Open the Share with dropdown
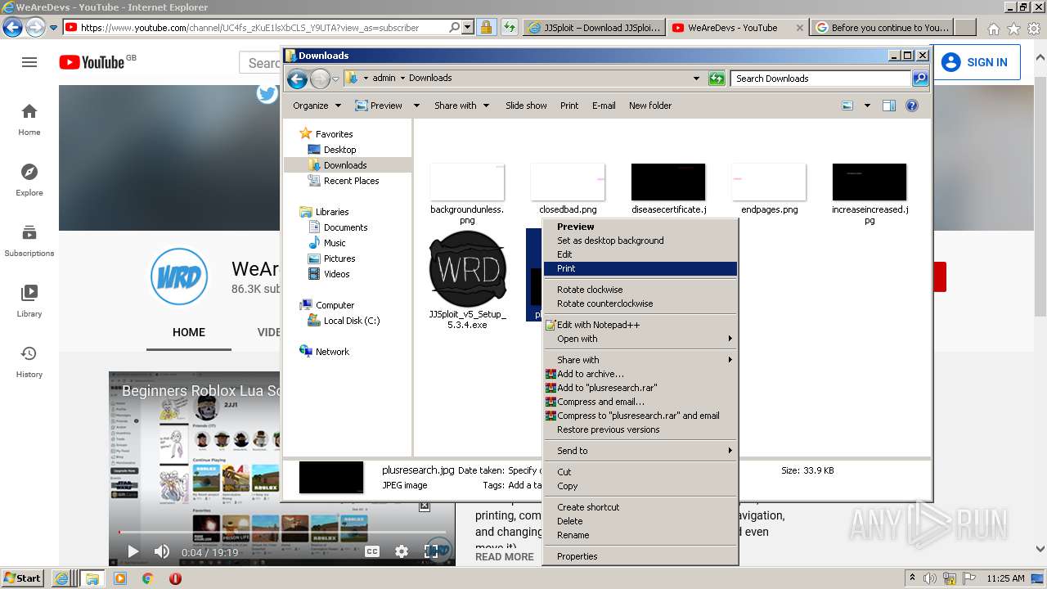The image size is (1047, 589). coord(462,106)
